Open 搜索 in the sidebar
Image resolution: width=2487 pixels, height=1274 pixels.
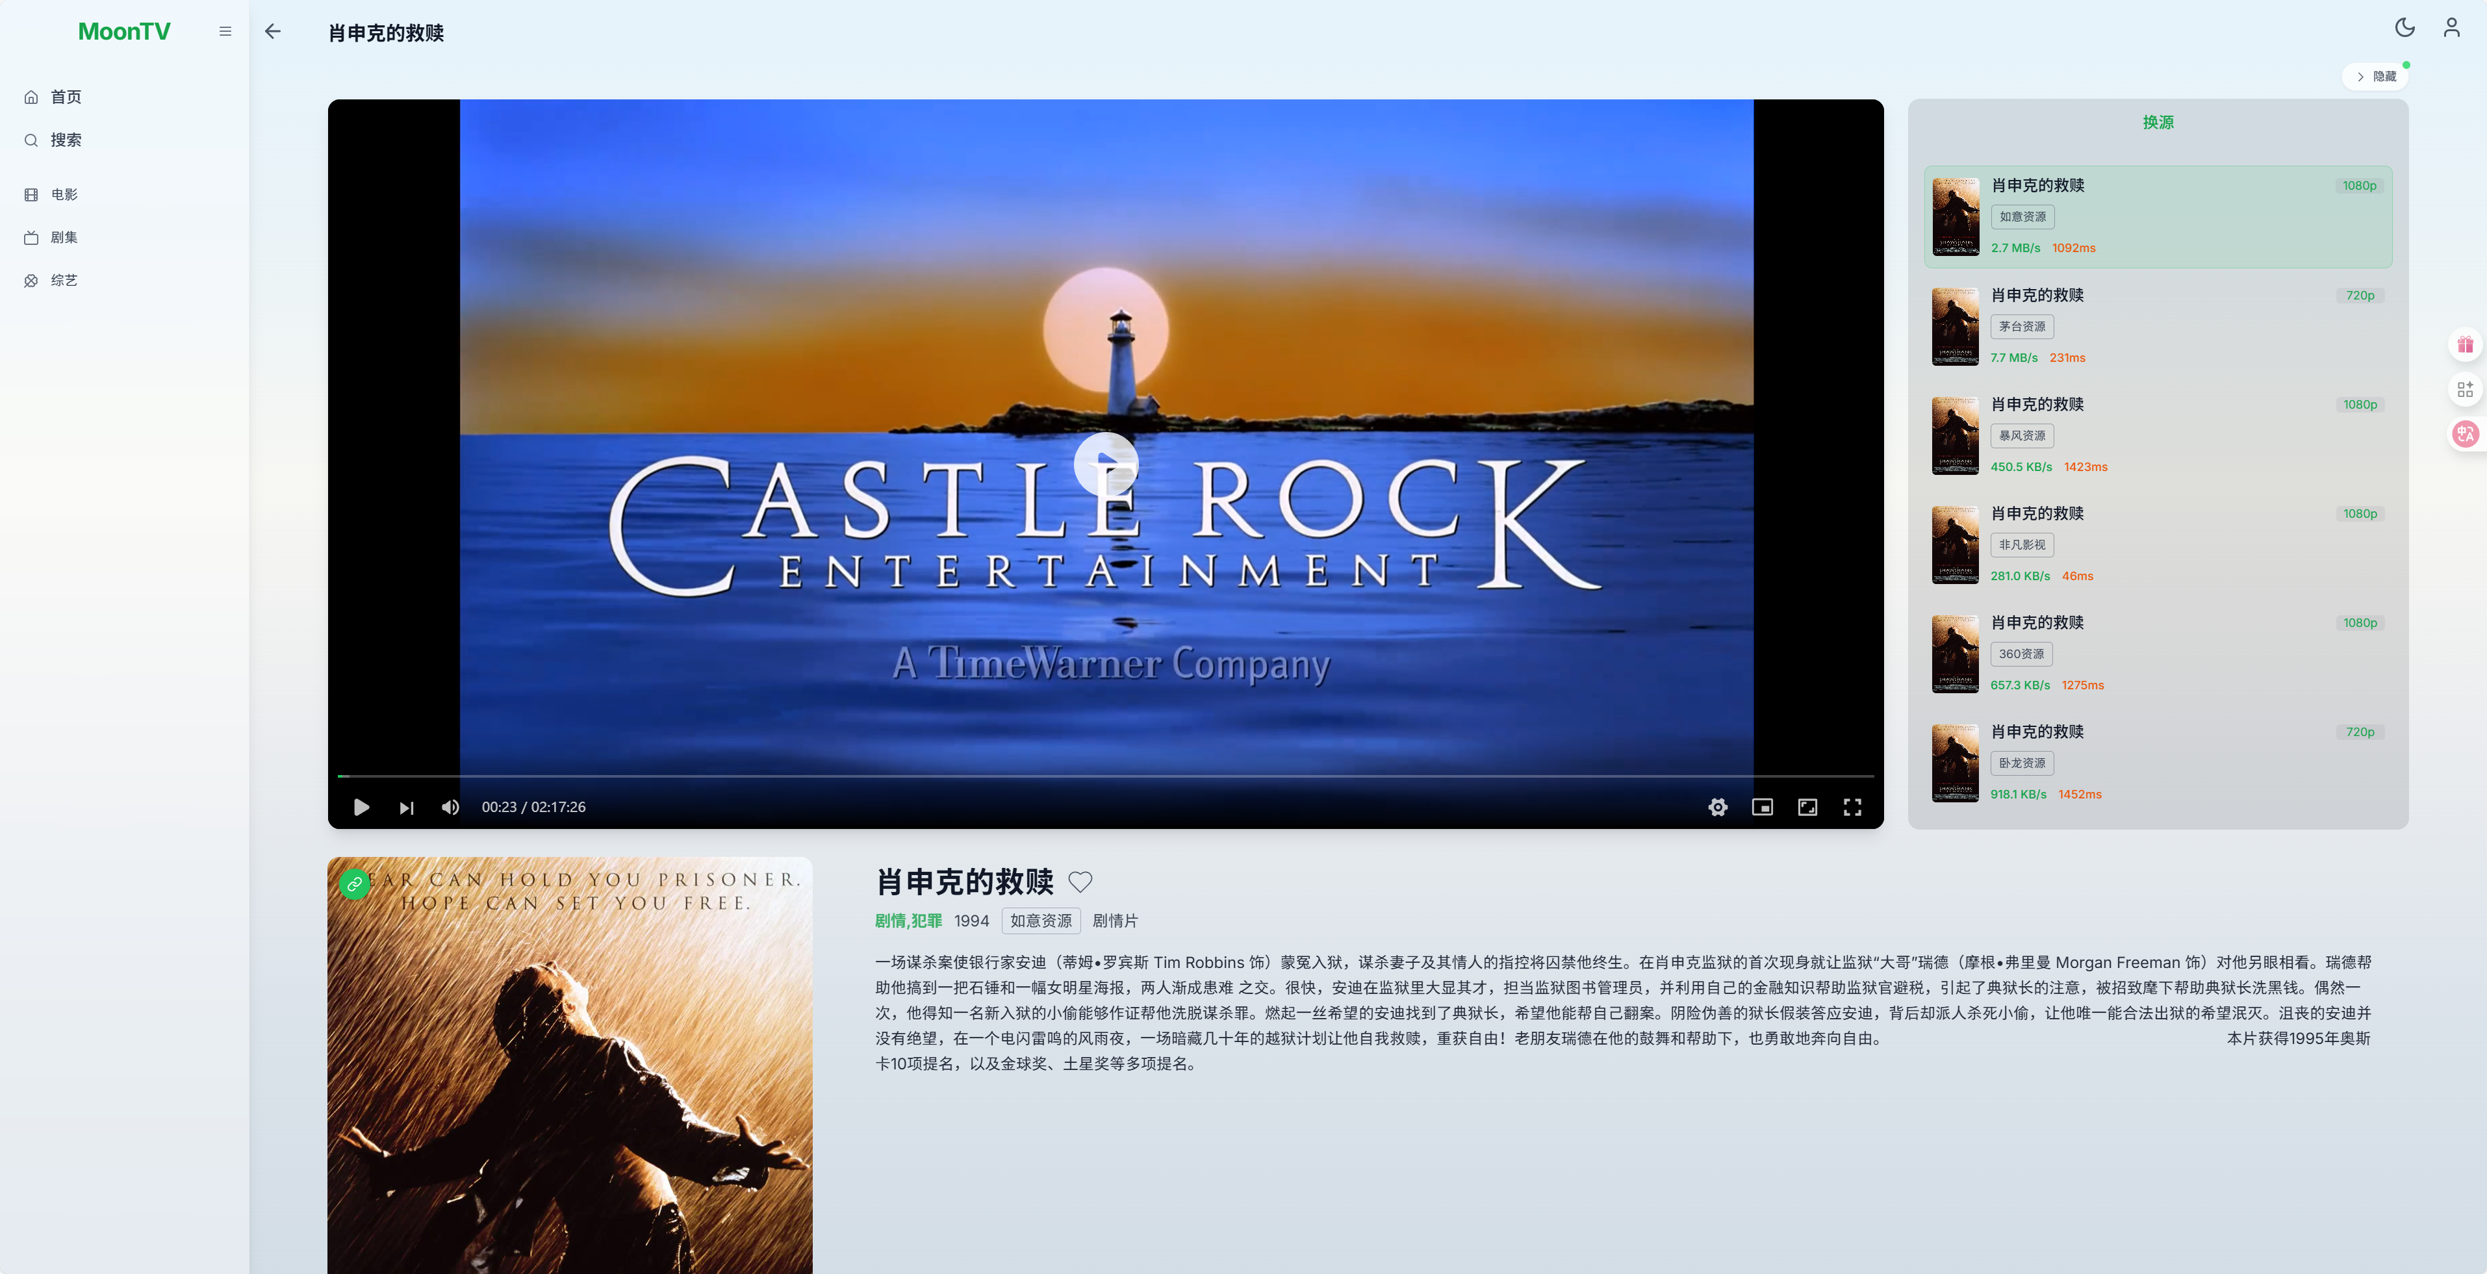(123, 140)
